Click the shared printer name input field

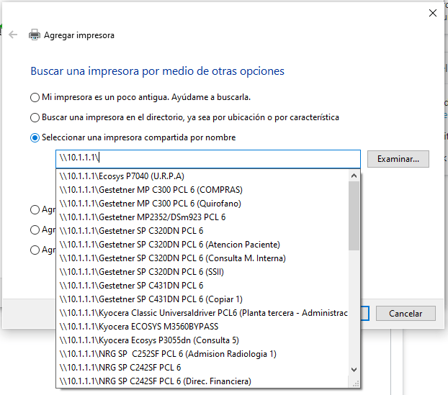click(208, 159)
